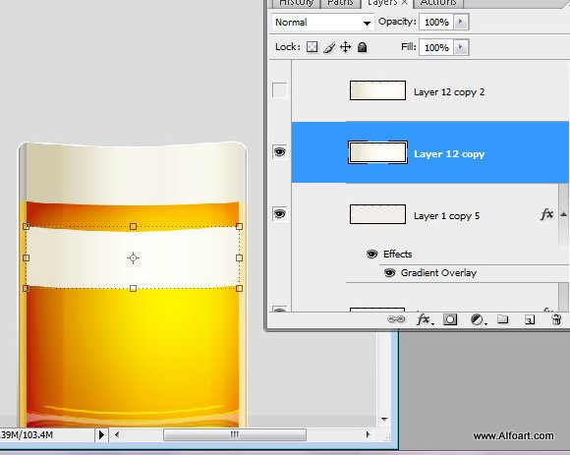Click canvas vertical scrollbar down arrow
Viewport: 570px width, 455px height.
(384, 420)
